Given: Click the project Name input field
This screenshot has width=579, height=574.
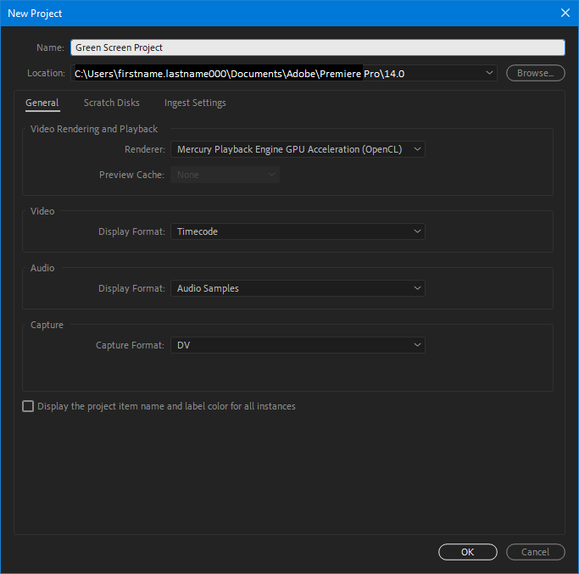Looking at the screenshot, I should [x=318, y=47].
